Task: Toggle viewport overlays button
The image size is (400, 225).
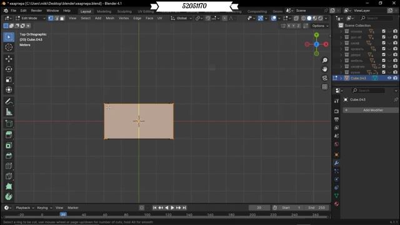Action: (274, 18)
